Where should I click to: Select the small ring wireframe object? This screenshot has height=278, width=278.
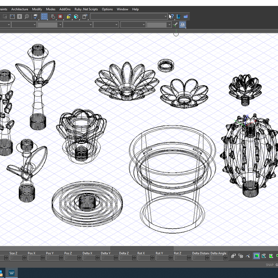pos(166,65)
